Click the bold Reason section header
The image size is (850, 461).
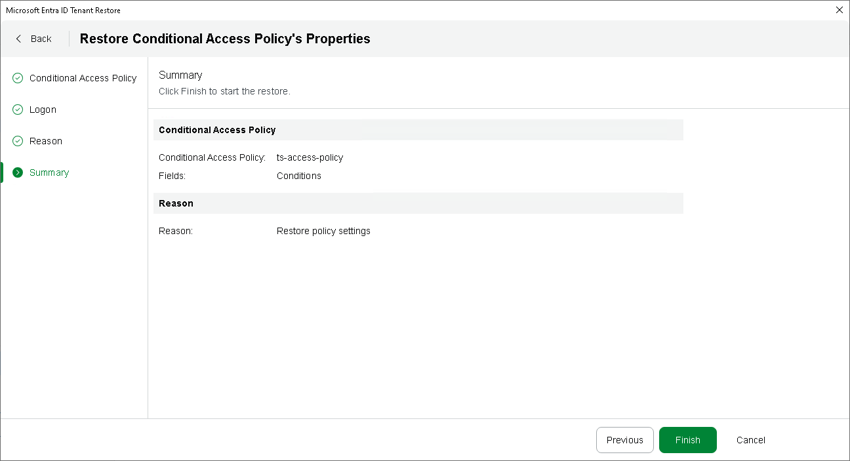[176, 203]
